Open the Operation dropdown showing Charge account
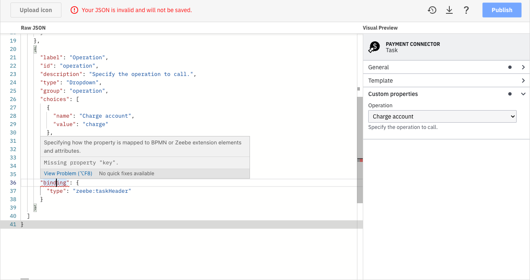 coord(442,116)
